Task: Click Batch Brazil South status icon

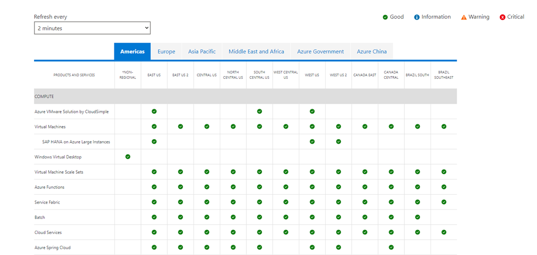Action: [417, 217]
